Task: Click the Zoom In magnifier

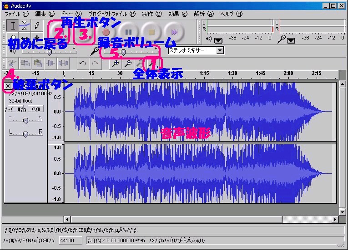Action: 116,64
